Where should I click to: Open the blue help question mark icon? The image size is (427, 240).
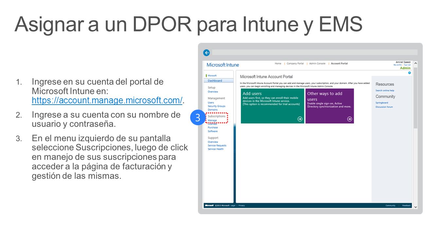click(x=409, y=73)
